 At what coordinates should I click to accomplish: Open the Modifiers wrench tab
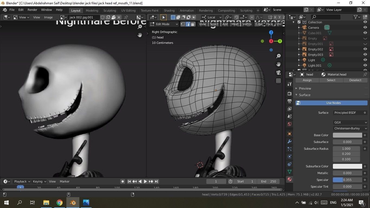point(290,141)
